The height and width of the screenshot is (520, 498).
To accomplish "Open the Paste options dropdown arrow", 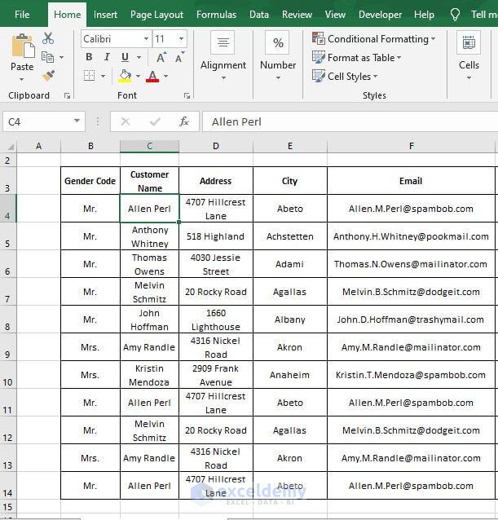I will 21,79.
